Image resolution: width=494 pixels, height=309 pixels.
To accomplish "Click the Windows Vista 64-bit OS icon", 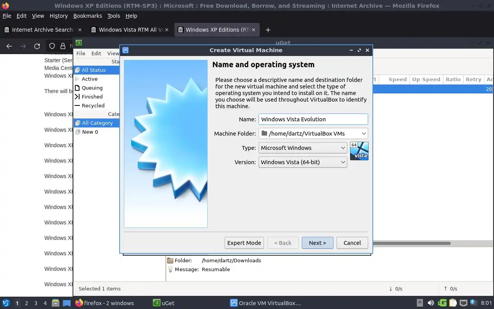I will tap(359, 151).
